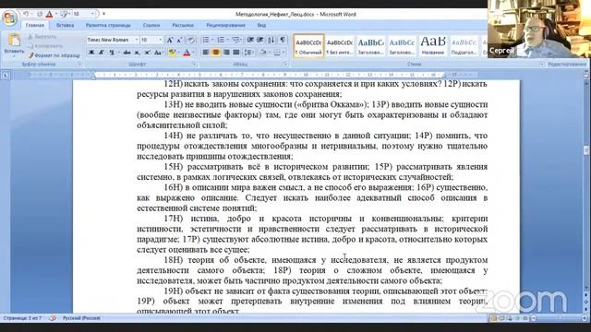This screenshot has width=591, height=332.
Task: Toggle underline (Ч) formatting
Action: pos(112,53)
